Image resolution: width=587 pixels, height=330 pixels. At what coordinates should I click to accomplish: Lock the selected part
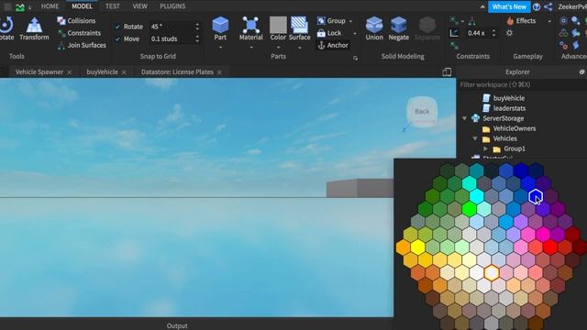click(329, 33)
